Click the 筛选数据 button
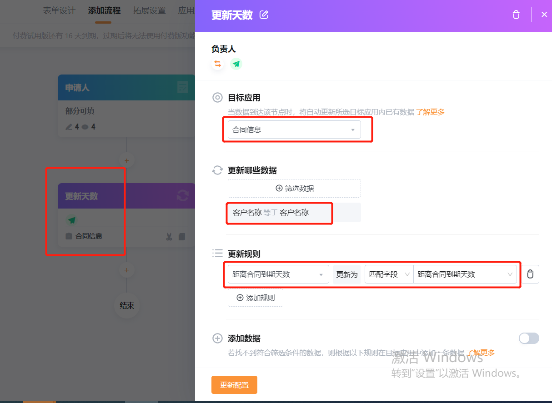Viewport: 552px width, 403px height. (294, 188)
